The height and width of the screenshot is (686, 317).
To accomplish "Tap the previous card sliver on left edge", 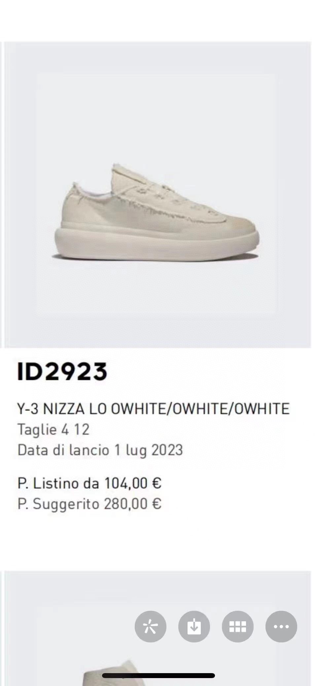I will tap(1, 195).
